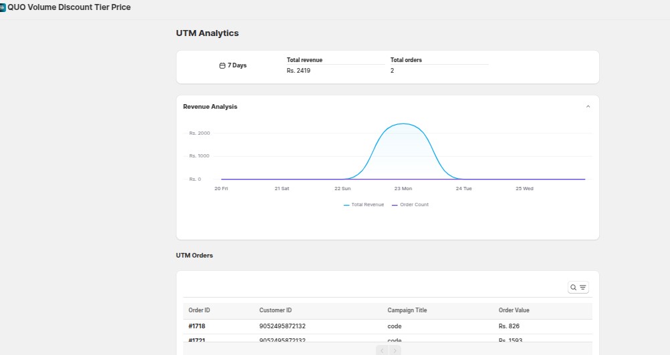
Task: Go to next page of orders
Action: [x=395, y=350]
